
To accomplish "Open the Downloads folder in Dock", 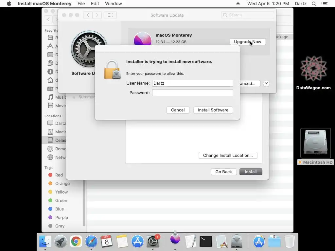I will (x=274, y=242).
